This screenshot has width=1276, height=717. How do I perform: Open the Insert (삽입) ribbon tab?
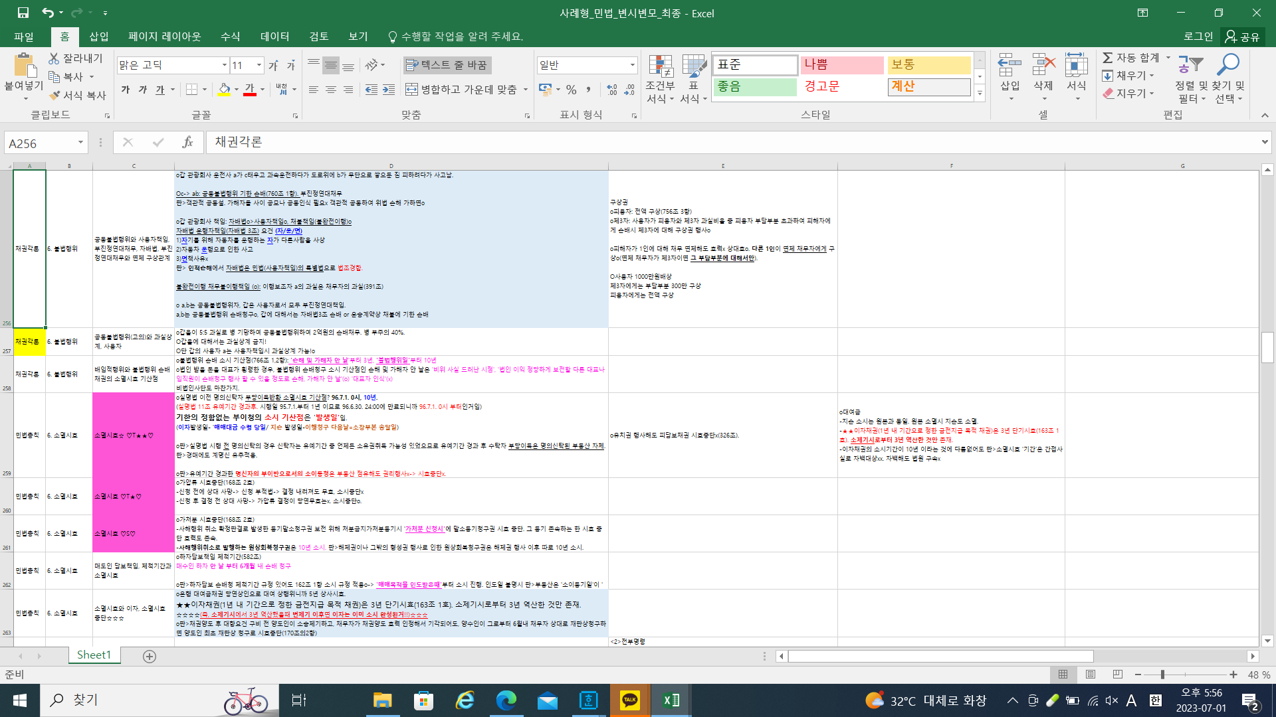(98, 37)
